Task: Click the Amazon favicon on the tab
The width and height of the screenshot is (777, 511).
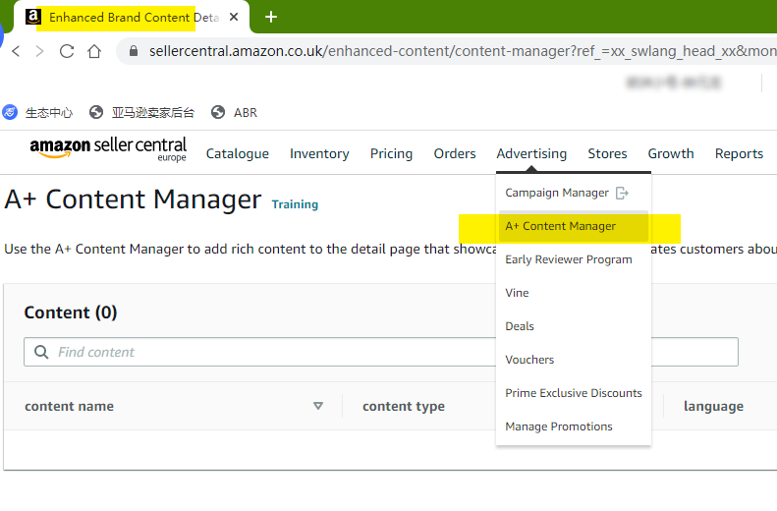Action: [x=33, y=17]
